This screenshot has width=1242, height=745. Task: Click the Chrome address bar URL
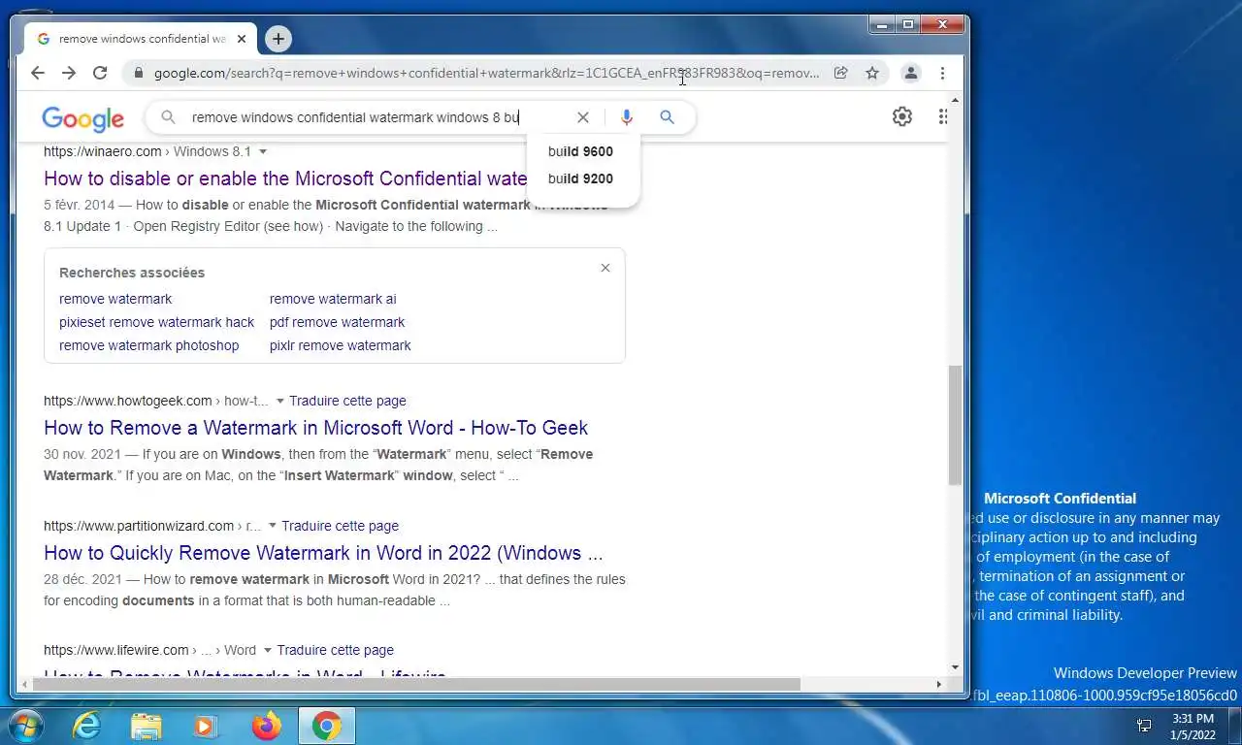pyautogui.click(x=486, y=73)
